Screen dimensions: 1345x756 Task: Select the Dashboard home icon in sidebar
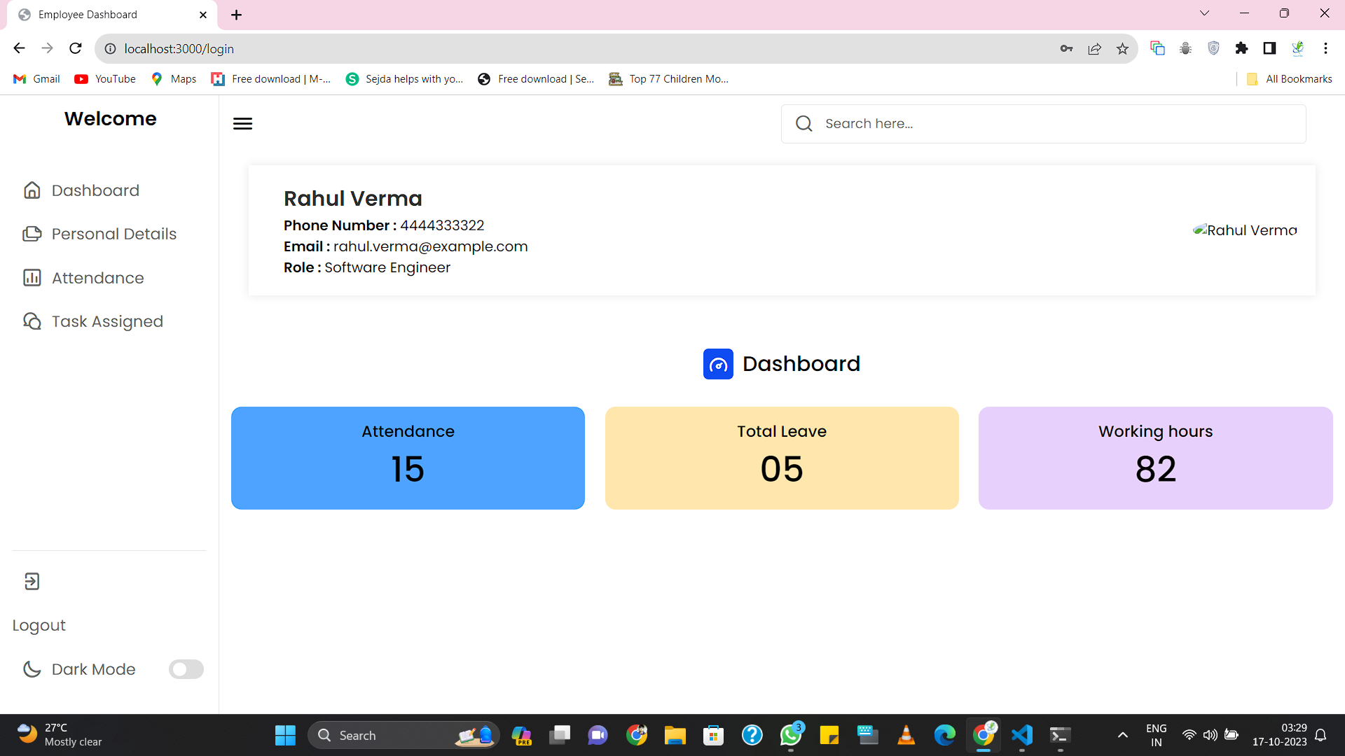click(x=32, y=190)
